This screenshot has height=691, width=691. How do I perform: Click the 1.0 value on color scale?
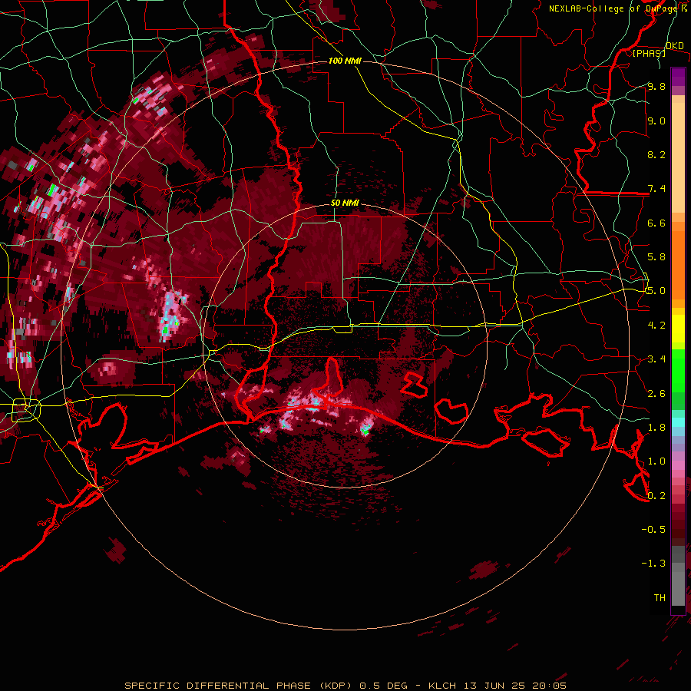pos(656,461)
